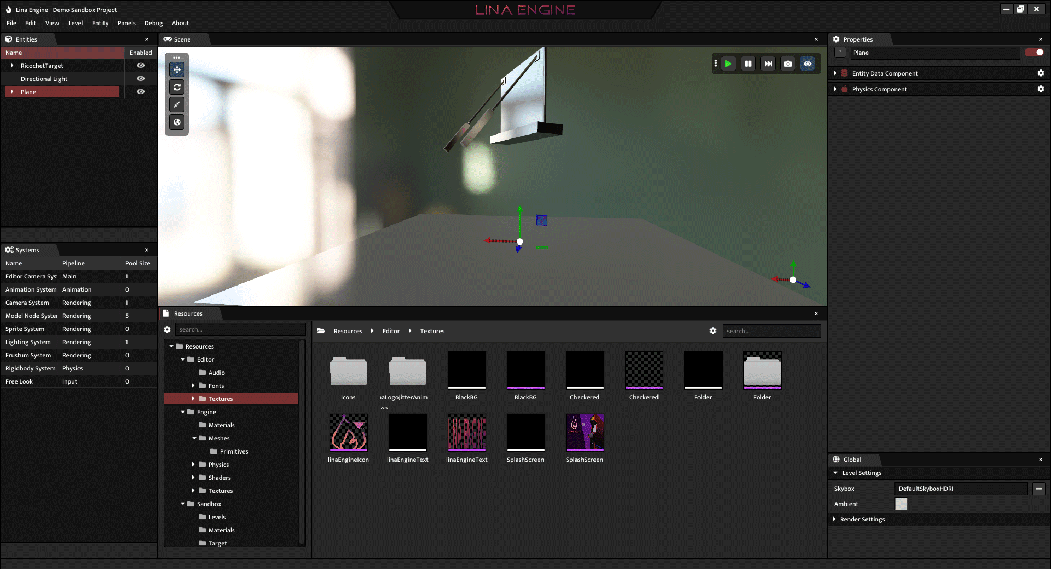Open the About menu
1051x569 pixels.
point(180,23)
